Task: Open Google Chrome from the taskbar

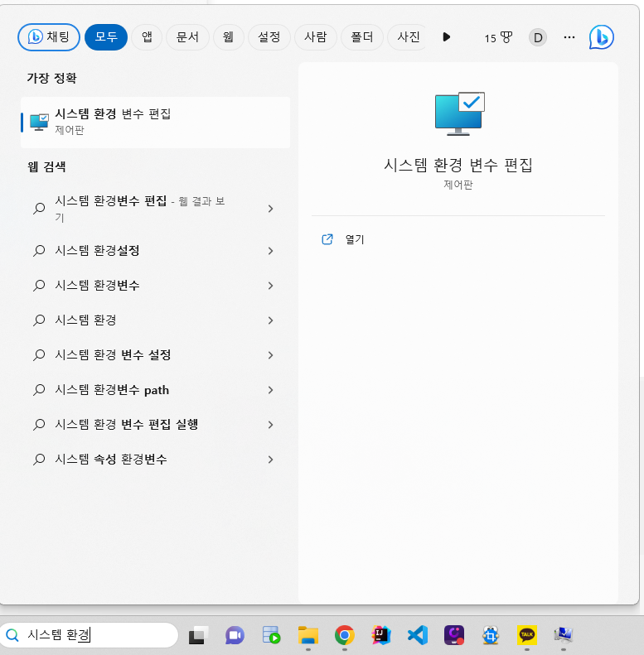Action: [345, 635]
